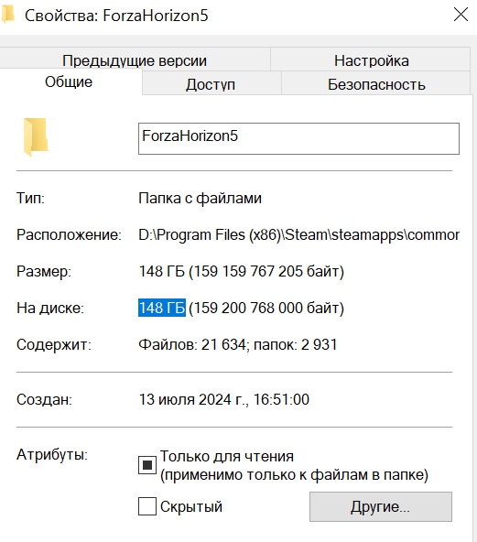Click the creation date '13 июля 2024 г.'

pos(193,399)
